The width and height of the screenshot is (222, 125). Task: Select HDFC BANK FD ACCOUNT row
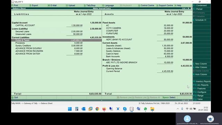pos(147,40)
